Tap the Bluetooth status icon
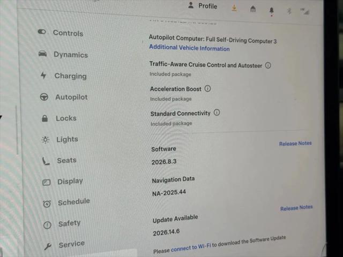The height and width of the screenshot is (257, 343). point(289,11)
